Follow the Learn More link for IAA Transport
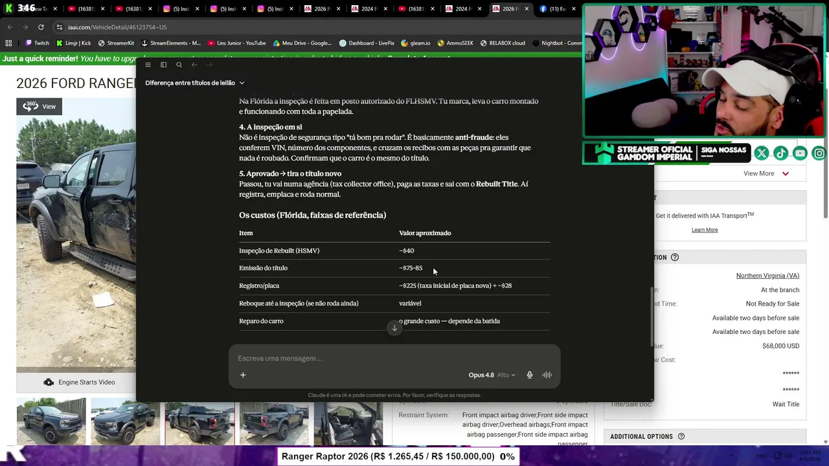The height and width of the screenshot is (466, 829). (x=705, y=230)
